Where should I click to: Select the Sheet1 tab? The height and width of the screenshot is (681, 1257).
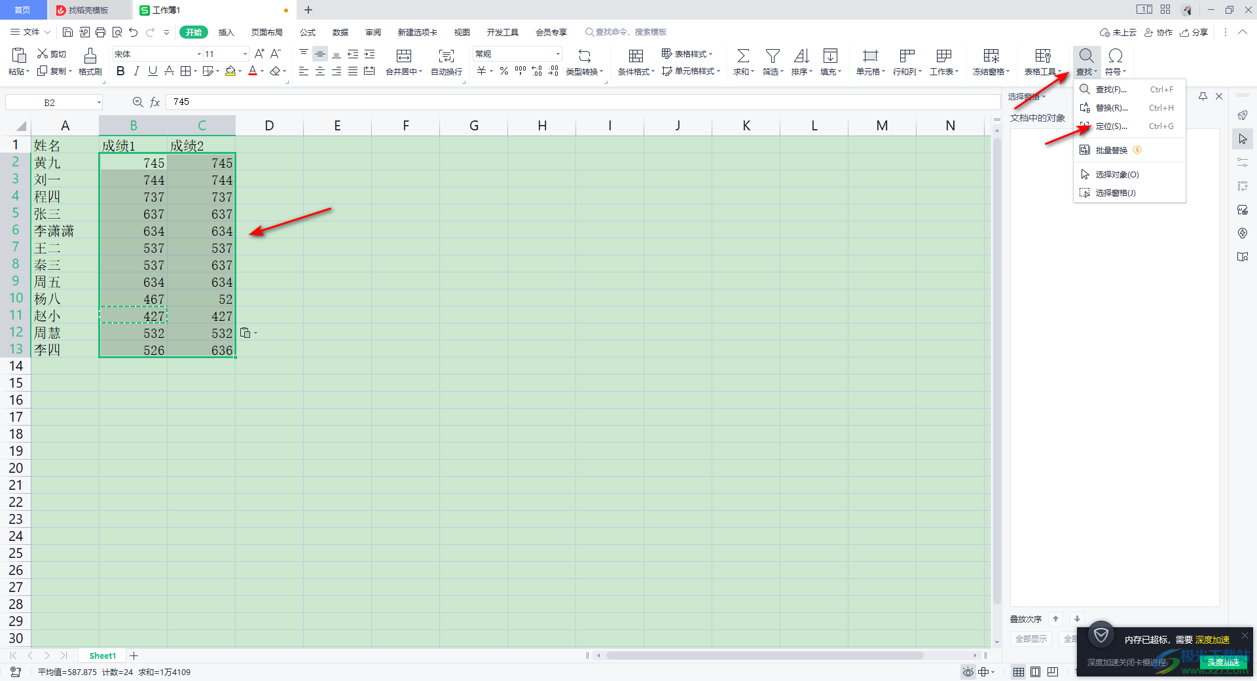coord(102,655)
